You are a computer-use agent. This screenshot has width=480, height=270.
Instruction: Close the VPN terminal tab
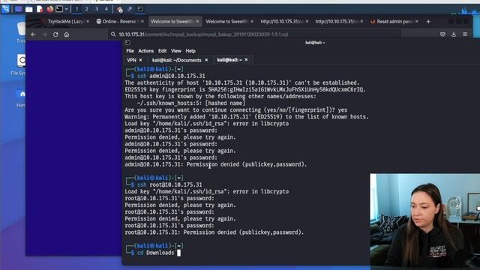[x=140, y=60]
